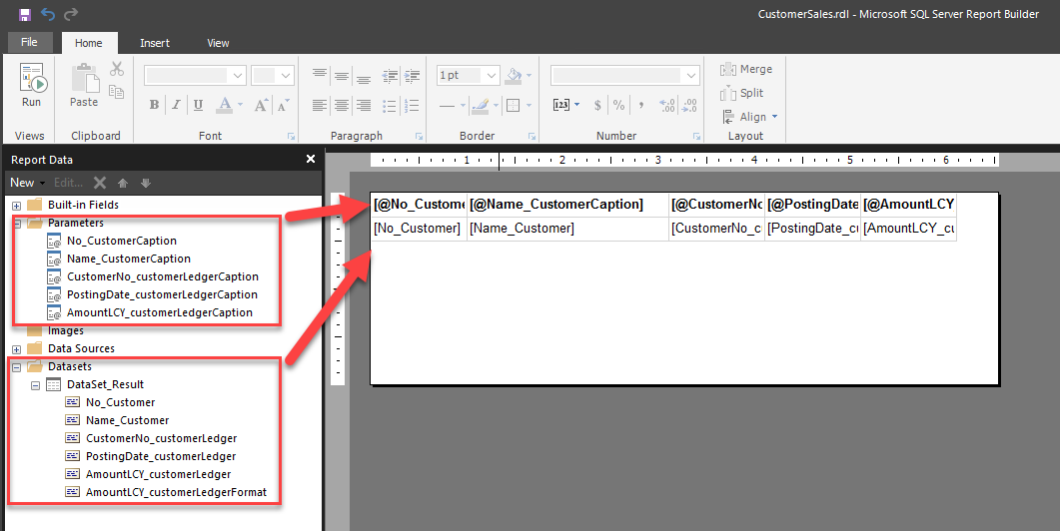Align paragraph left
The image size is (1060, 531).
(x=320, y=106)
